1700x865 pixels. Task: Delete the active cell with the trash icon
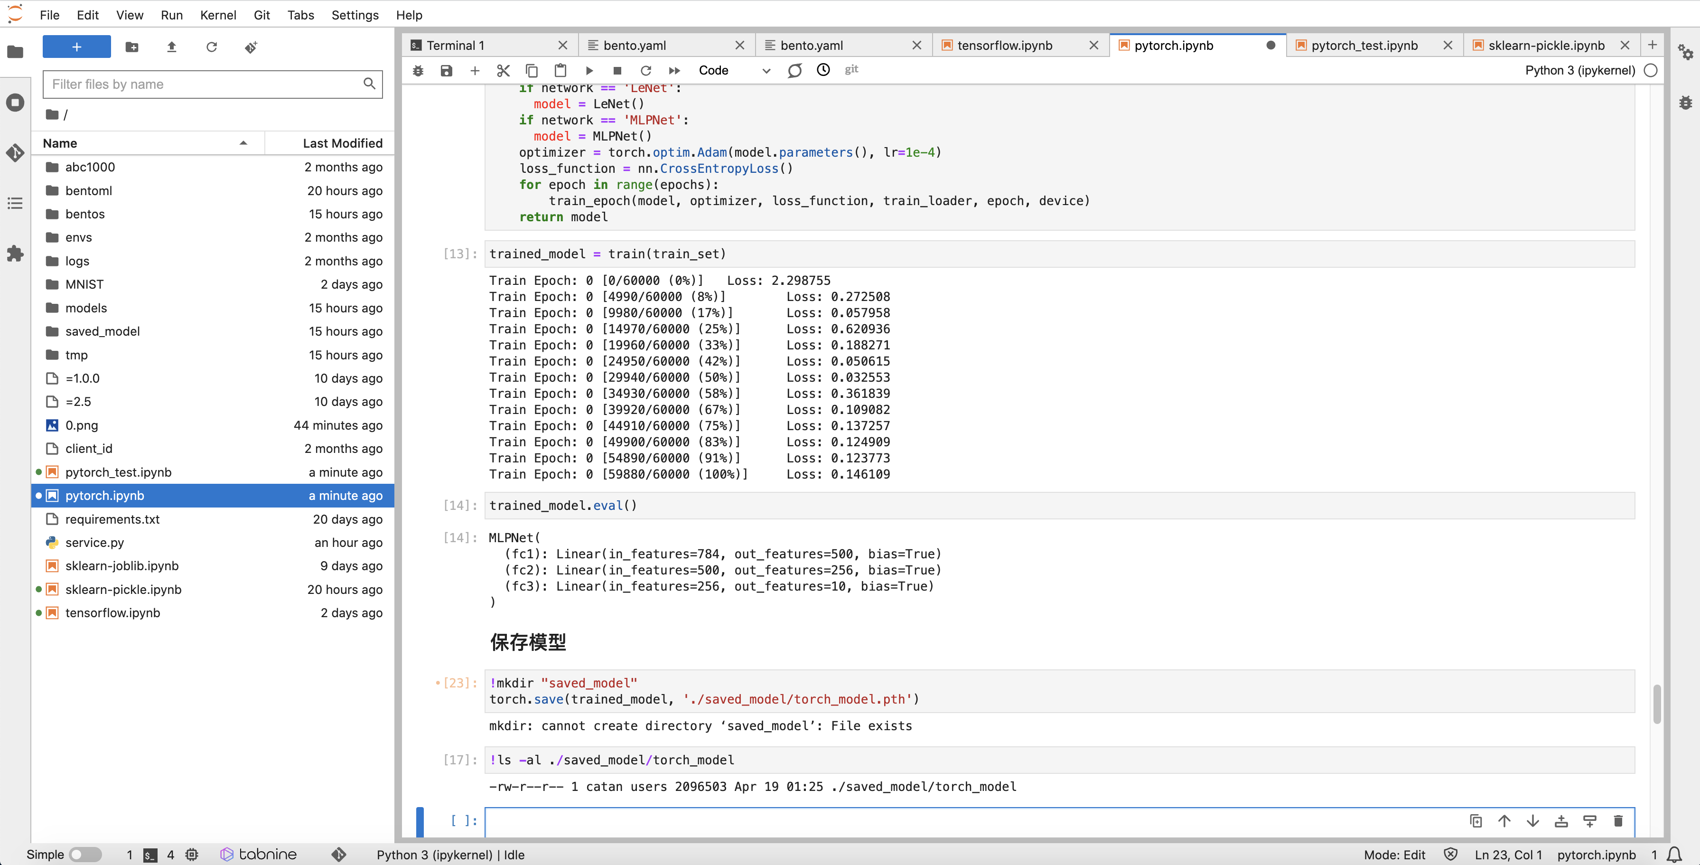pyautogui.click(x=1617, y=821)
